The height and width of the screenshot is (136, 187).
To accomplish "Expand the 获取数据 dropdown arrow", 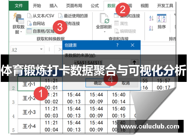I will [21, 32].
